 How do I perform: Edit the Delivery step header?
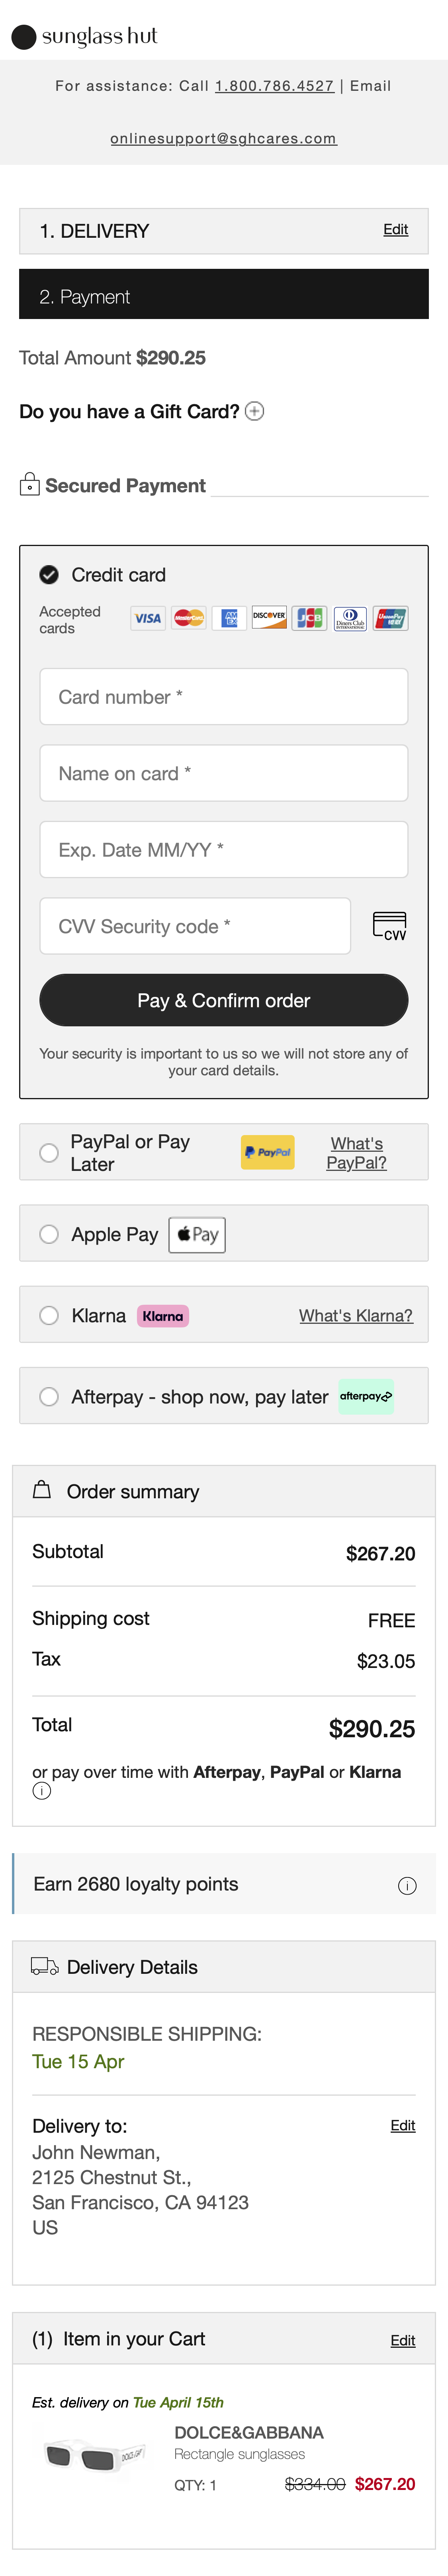point(395,230)
